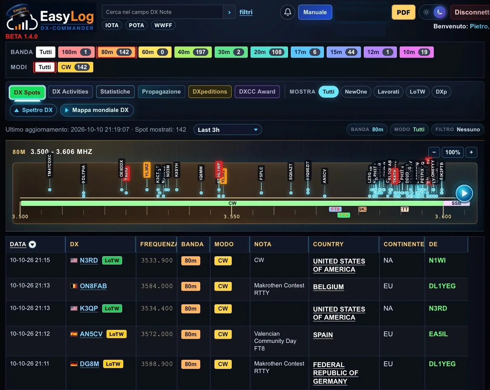Export with the PDF button
Screen dimensions: 490x390
403,12
